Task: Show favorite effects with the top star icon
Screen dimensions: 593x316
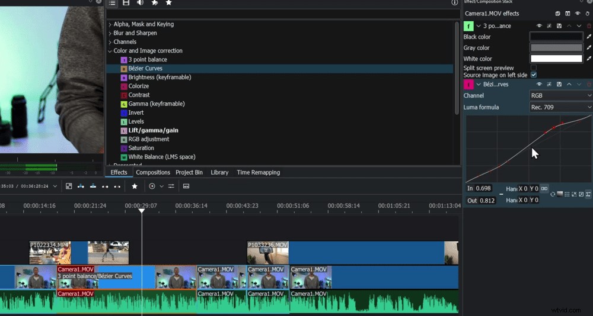Action: [168, 2]
